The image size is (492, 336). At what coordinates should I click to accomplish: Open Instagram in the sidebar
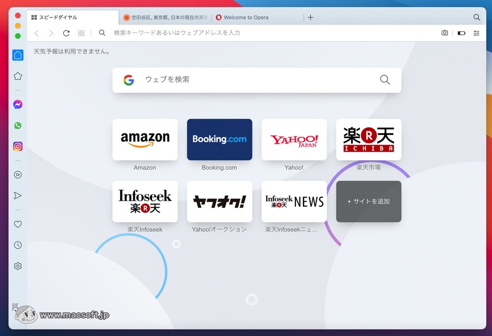18,147
